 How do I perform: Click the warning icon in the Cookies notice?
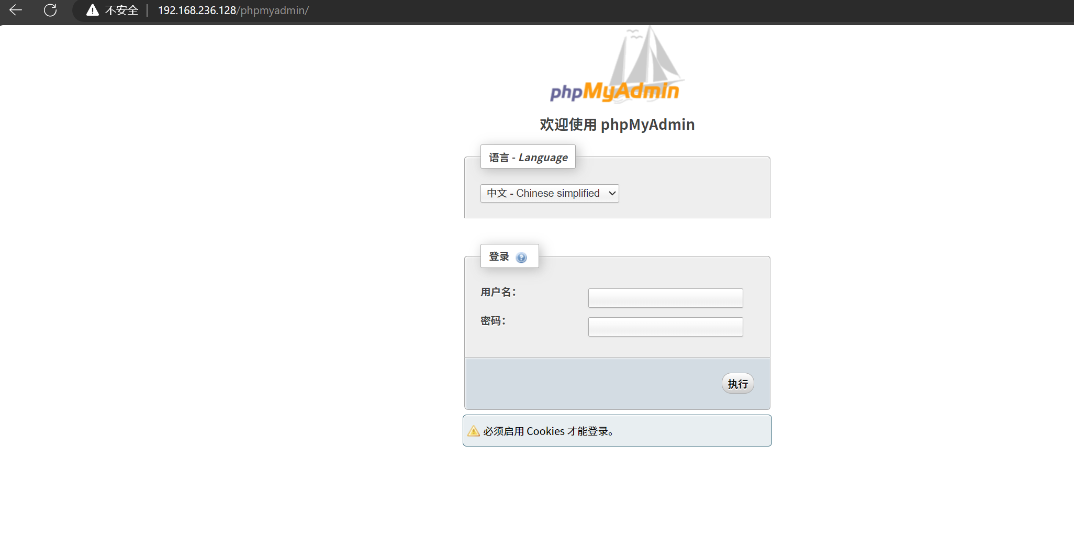click(x=474, y=431)
